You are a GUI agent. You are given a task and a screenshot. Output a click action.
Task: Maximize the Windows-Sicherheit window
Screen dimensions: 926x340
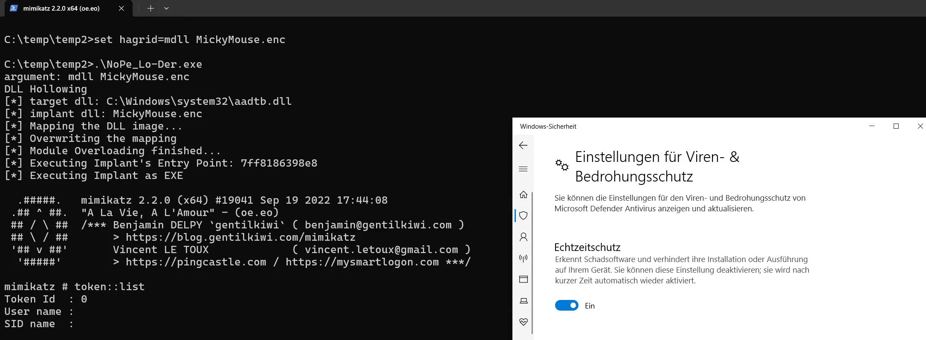click(896, 126)
